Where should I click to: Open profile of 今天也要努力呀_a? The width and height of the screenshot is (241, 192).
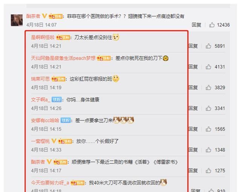click(x=50, y=183)
